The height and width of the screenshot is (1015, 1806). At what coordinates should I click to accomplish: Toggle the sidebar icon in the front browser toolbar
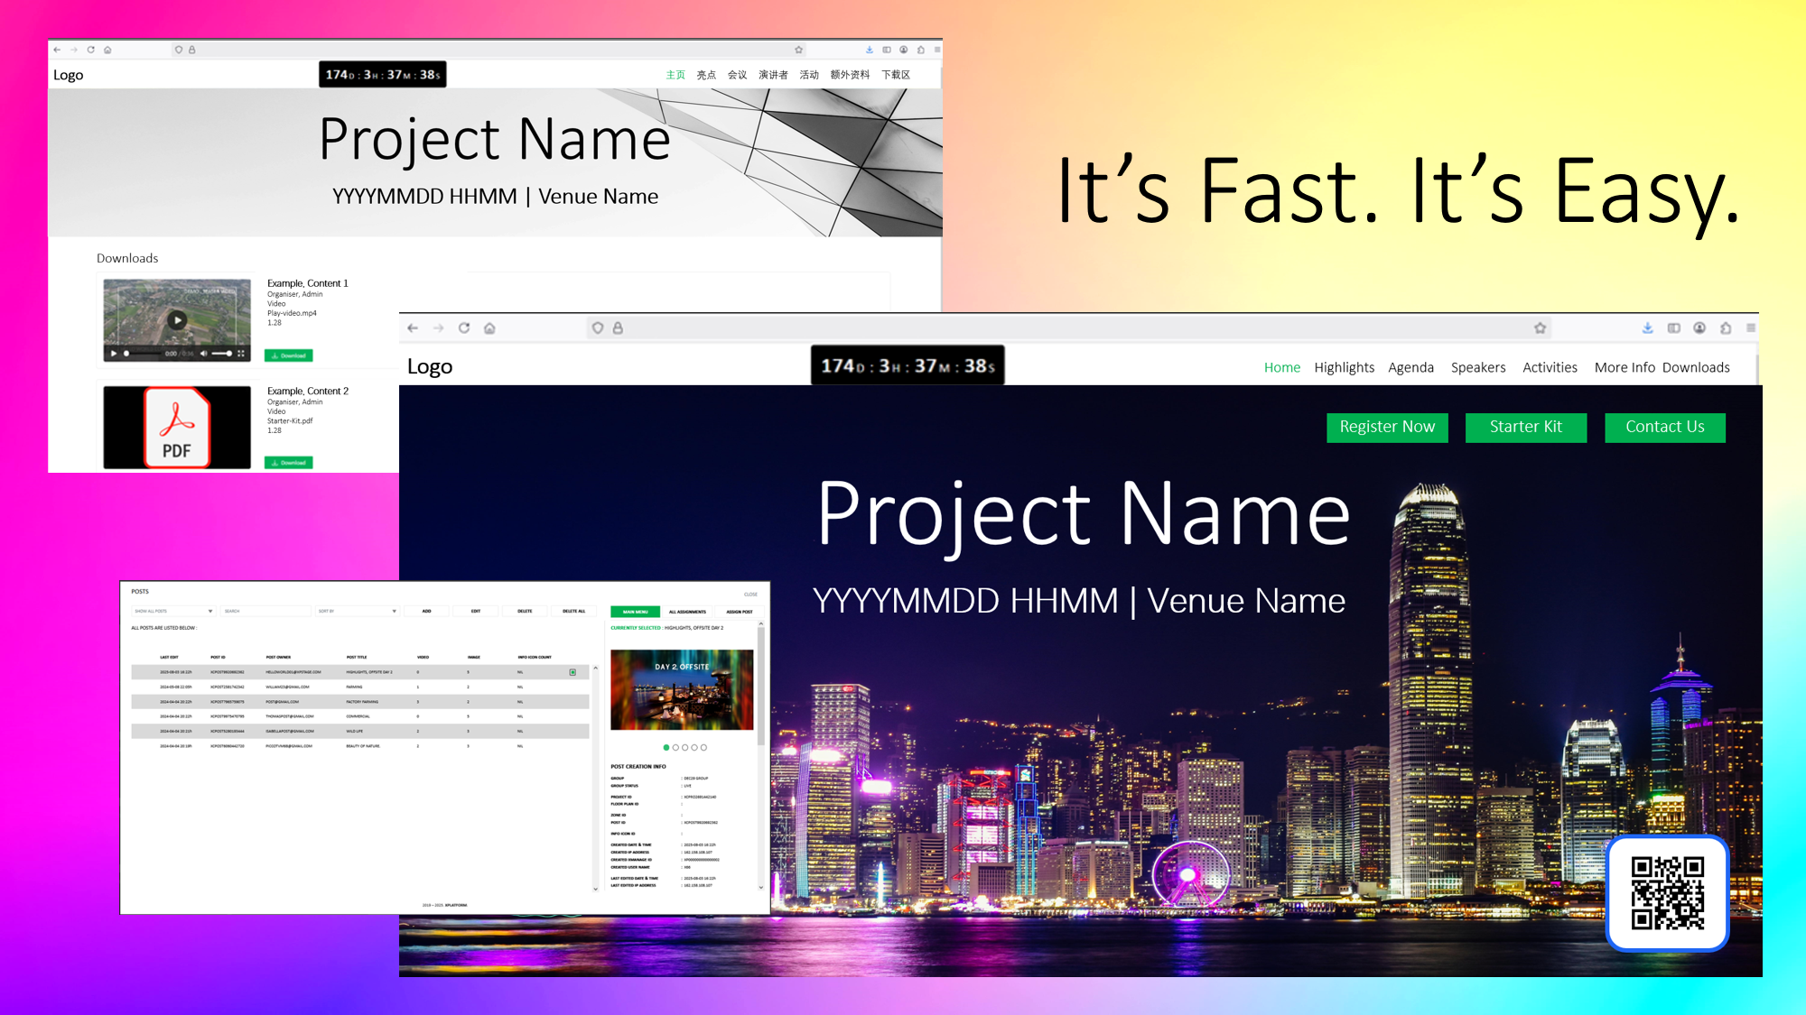coord(1673,328)
